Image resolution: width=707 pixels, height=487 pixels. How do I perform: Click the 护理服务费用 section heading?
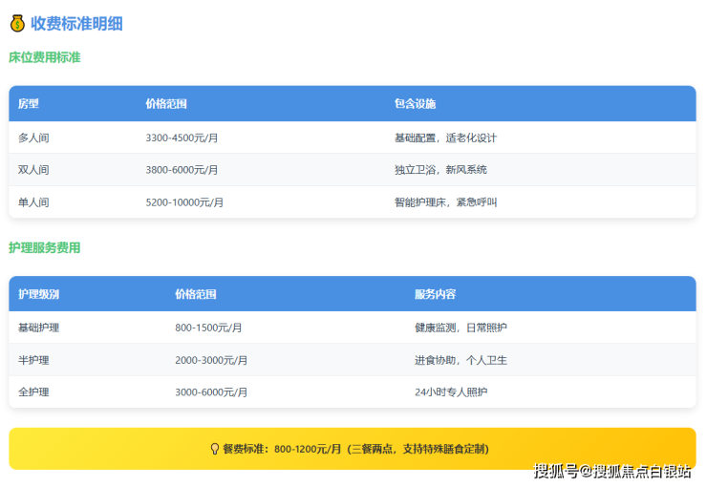[x=44, y=247]
